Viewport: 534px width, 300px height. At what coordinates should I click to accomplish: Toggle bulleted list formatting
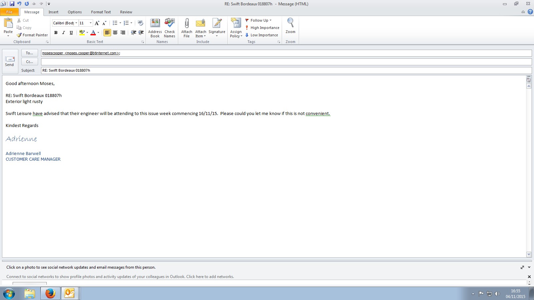115,23
